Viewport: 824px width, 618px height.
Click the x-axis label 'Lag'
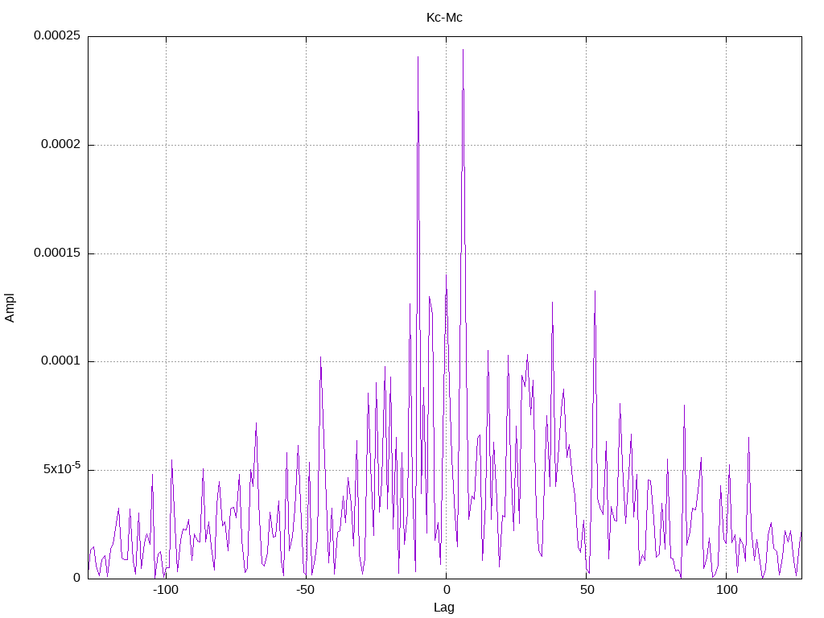(444, 608)
